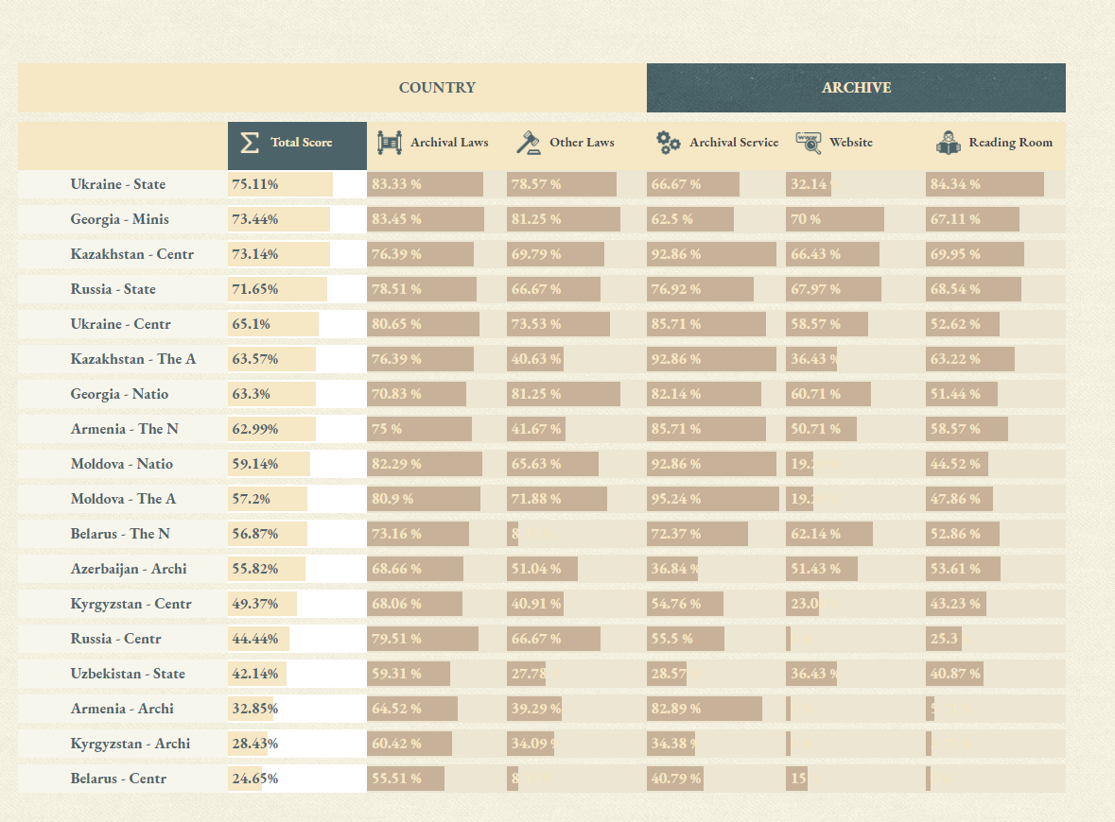Select the Kazakhstan - Centr row name
Viewport: 1115px width, 822px height.
[x=132, y=254]
